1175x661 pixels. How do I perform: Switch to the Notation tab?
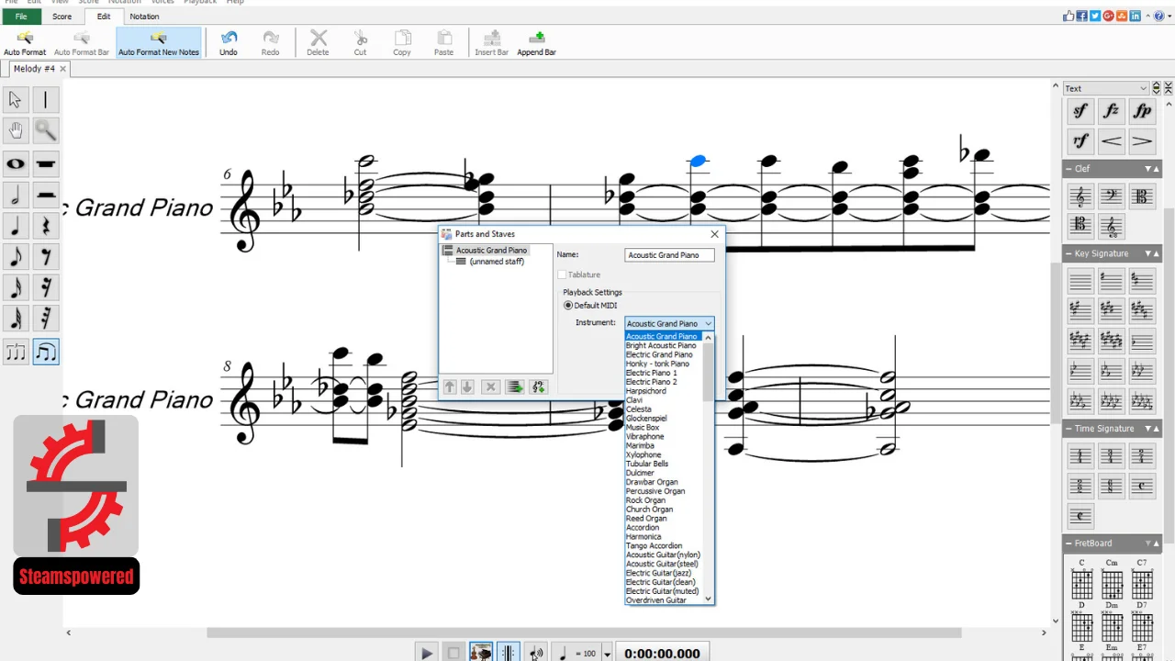(x=144, y=17)
